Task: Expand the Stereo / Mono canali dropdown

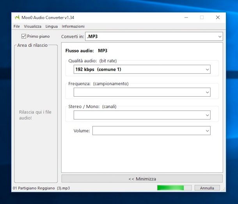Action: 142,115
